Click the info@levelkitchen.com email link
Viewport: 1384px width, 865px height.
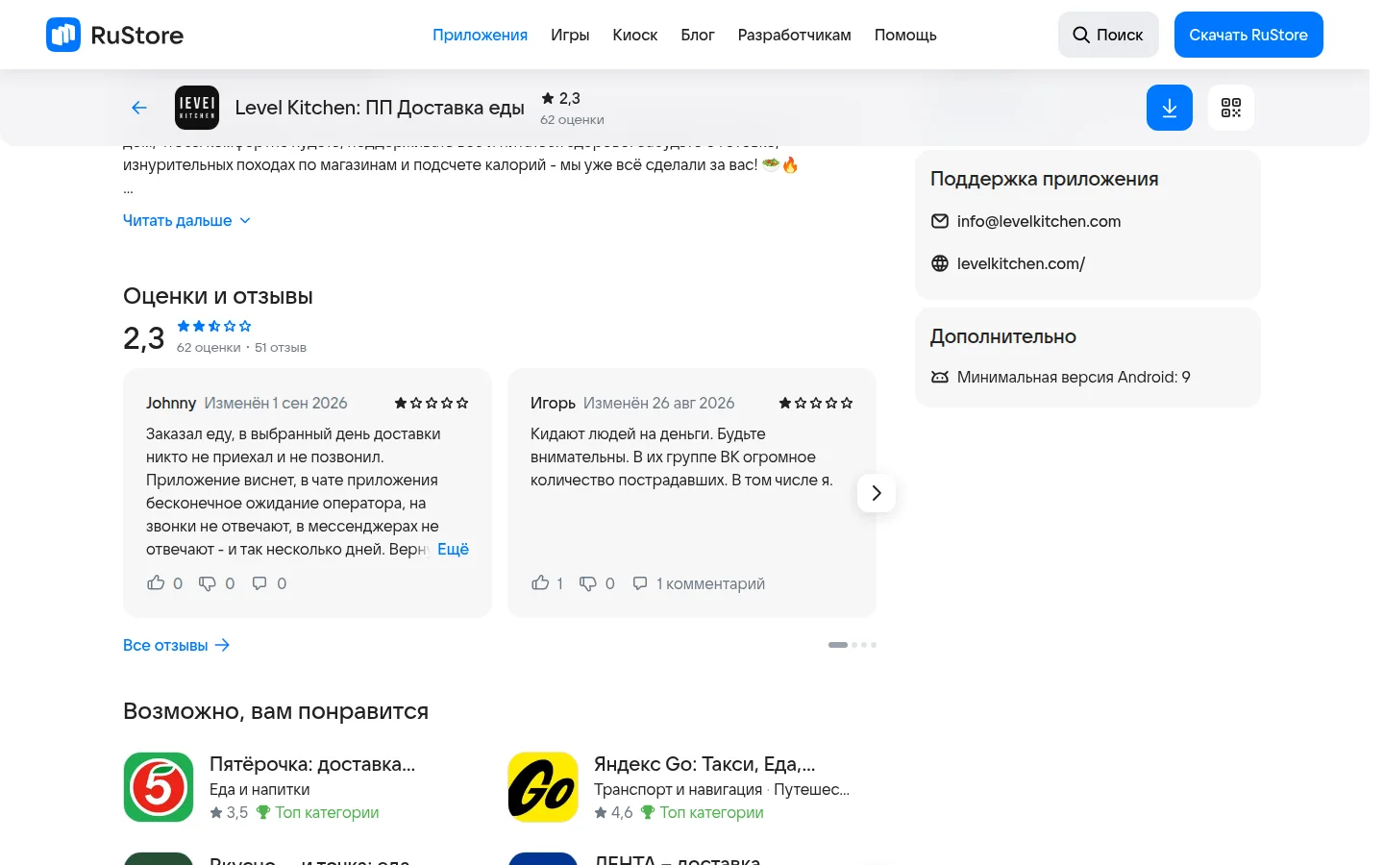[1039, 221]
